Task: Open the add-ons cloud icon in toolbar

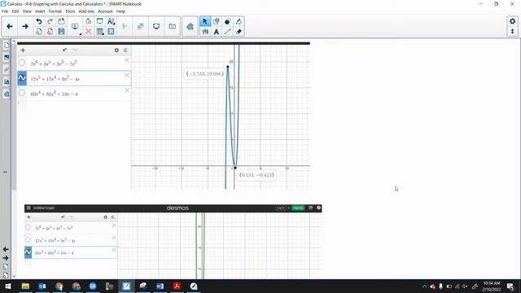Action: [x=190, y=26]
